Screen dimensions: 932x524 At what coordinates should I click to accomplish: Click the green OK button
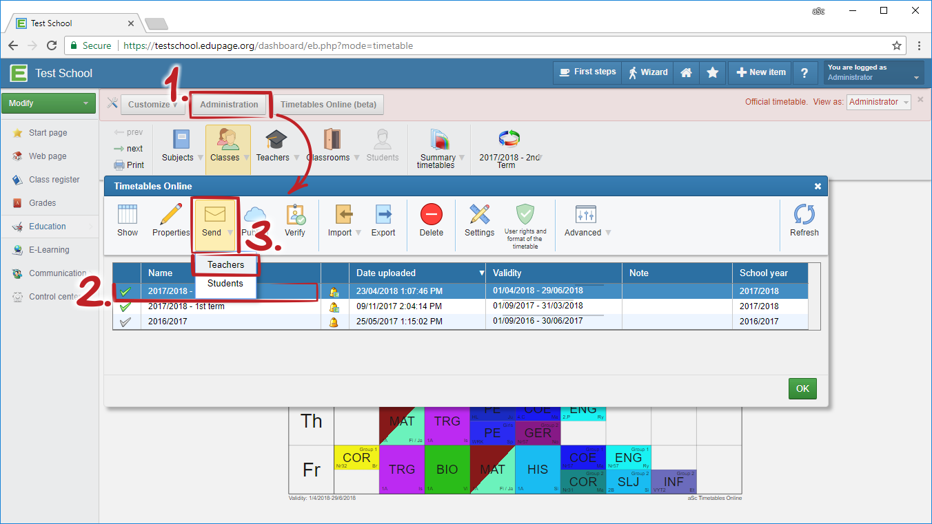[x=802, y=388]
